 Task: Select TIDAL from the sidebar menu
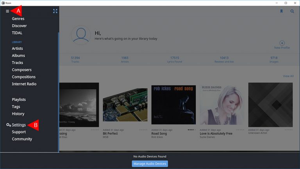tap(17, 33)
